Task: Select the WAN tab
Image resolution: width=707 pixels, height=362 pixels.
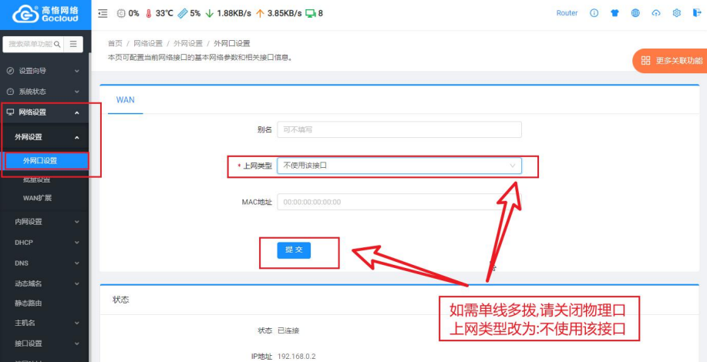Action: tap(126, 100)
